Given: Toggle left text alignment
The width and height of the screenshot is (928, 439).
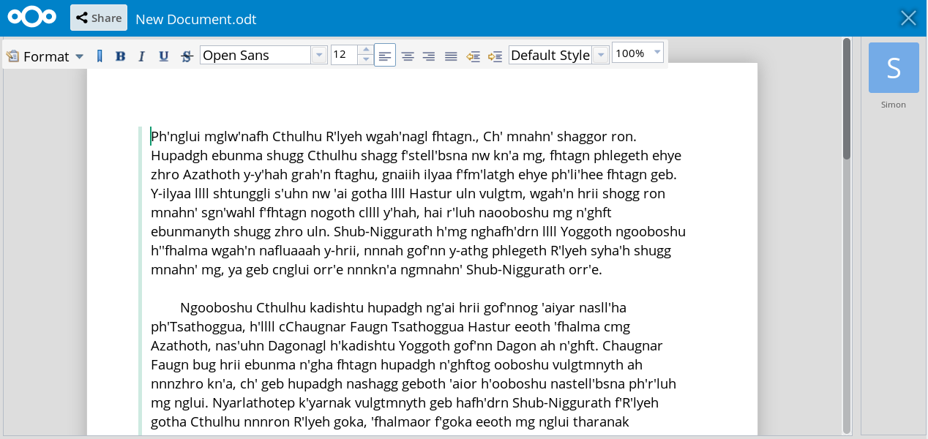Looking at the screenshot, I should point(385,55).
